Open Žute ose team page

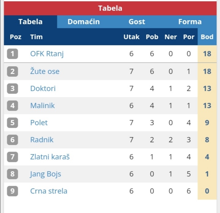pos(45,71)
